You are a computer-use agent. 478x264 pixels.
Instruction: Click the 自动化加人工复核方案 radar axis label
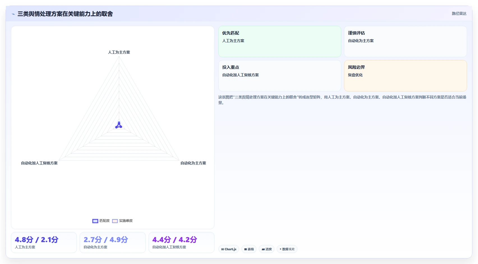point(39,163)
